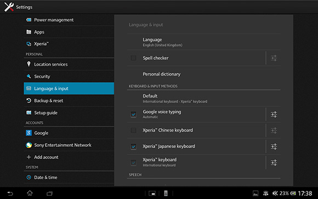Select Location services in the sidebar
The width and height of the screenshot is (318, 199).
69,64
